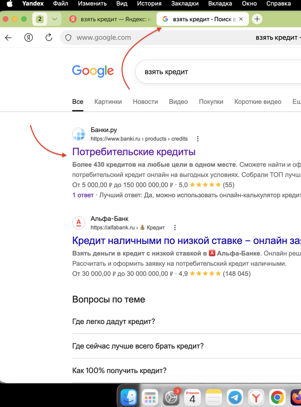Reload the current page
Image resolution: width=301 pixels, height=407 pixels.
coord(49,37)
